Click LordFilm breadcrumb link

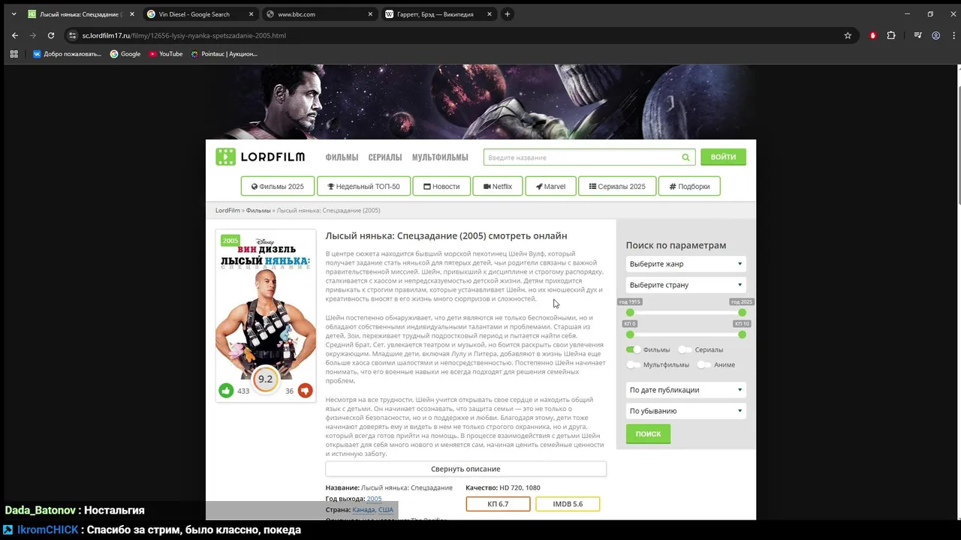(227, 211)
